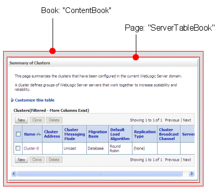
Task: Click the lower Next pagination link
Action: pos(187,160)
